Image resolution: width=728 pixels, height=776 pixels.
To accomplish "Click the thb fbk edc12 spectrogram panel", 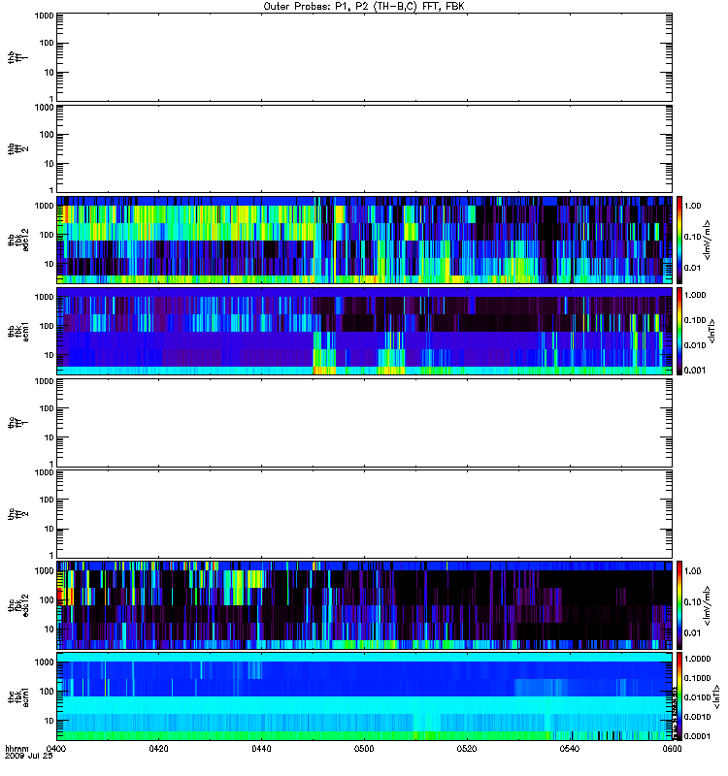I will point(364,240).
